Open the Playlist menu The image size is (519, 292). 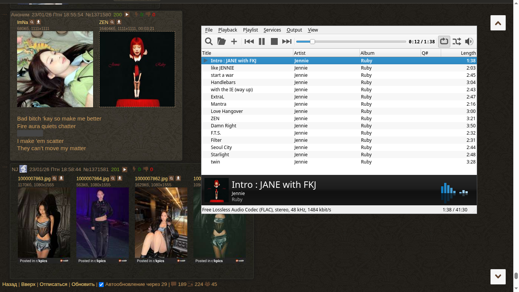(x=250, y=30)
